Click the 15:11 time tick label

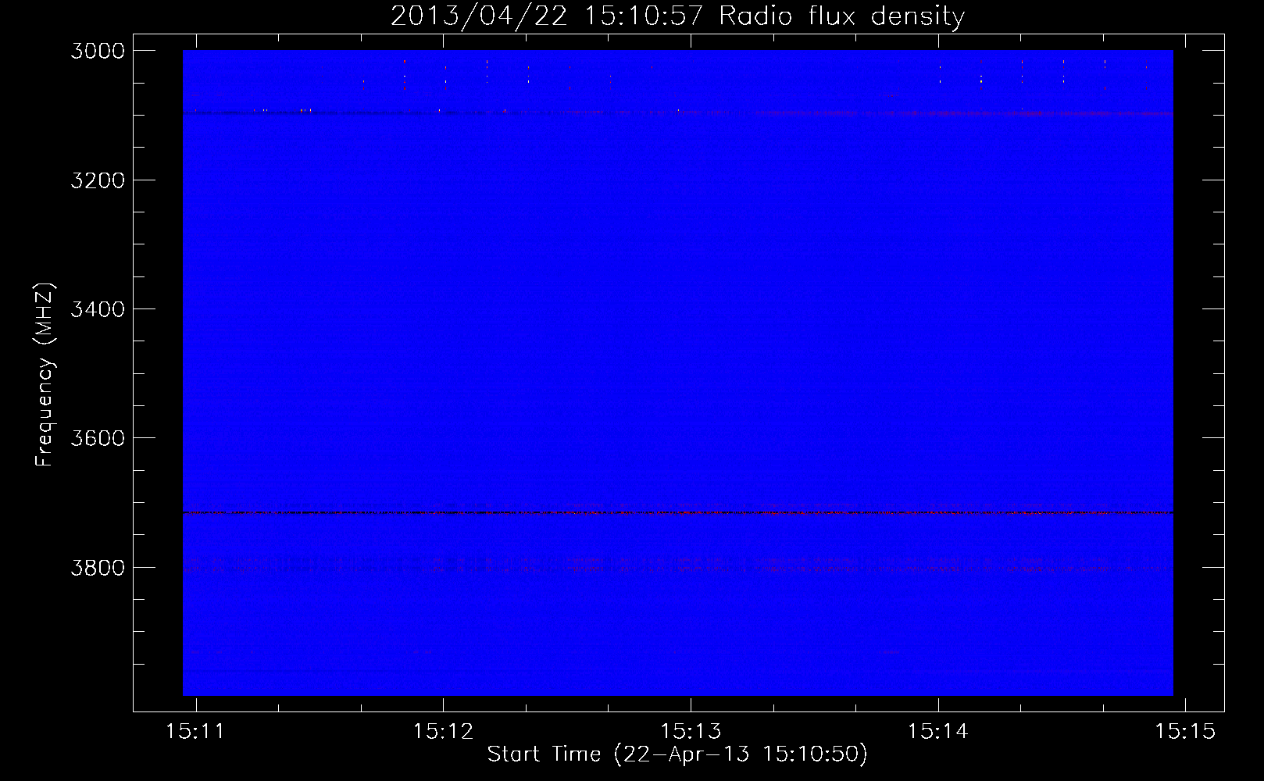195,731
